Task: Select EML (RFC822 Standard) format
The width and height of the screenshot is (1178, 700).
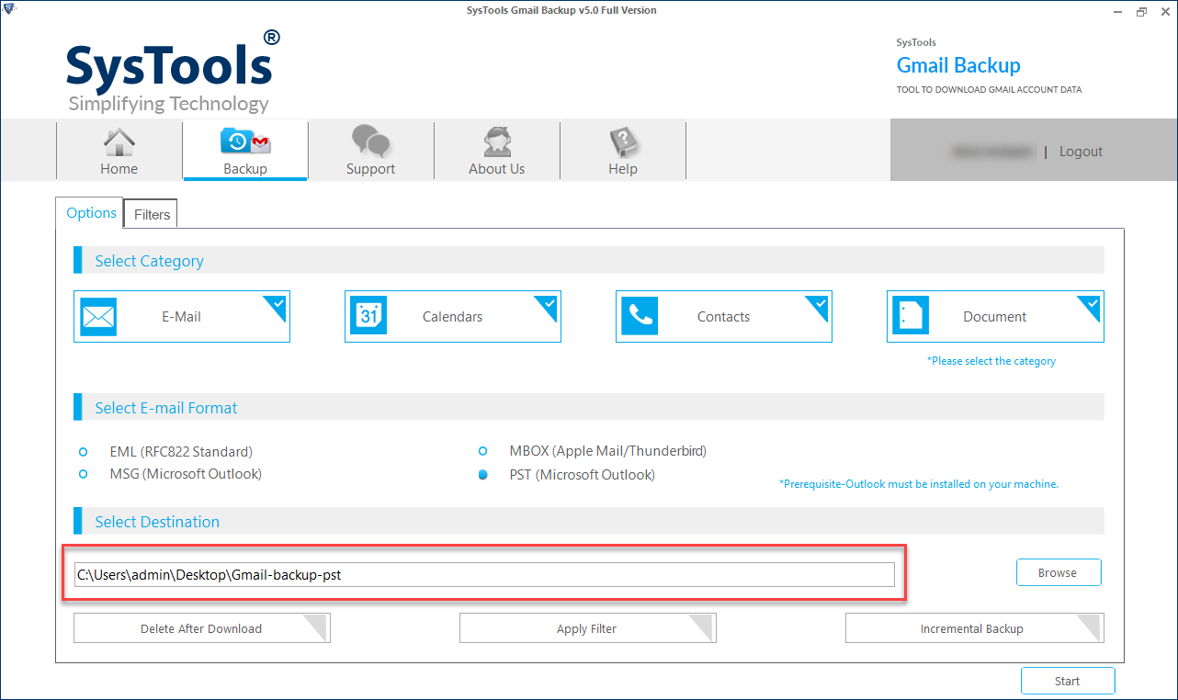Action: click(x=84, y=452)
